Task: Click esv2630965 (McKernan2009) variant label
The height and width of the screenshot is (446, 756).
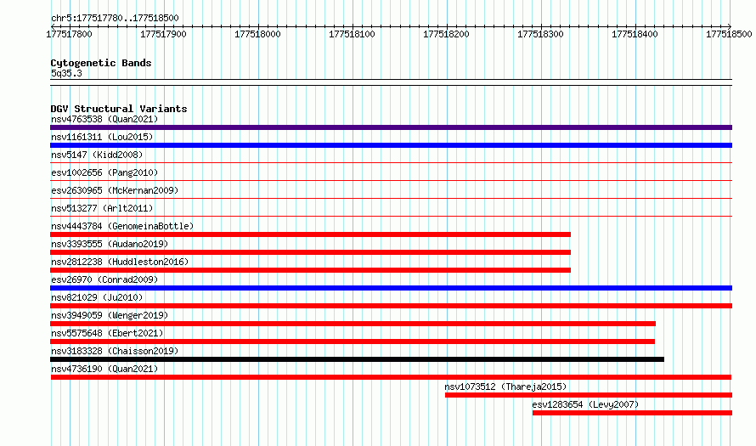Action: click(x=115, y=190)
